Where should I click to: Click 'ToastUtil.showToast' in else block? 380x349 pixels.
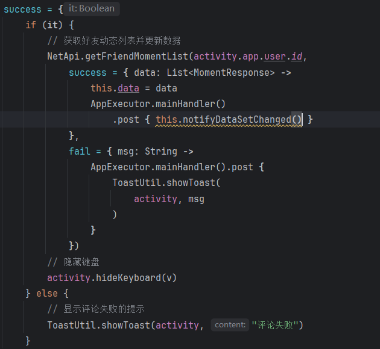99,325
